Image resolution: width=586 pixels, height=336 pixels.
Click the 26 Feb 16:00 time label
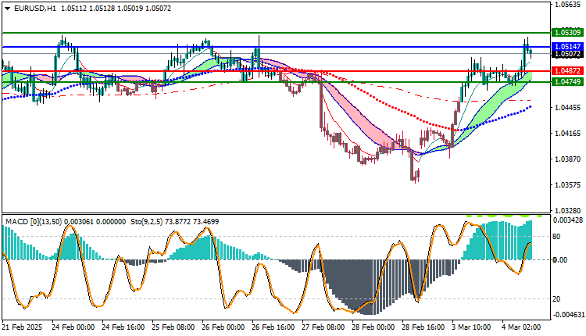coord(273,327)
